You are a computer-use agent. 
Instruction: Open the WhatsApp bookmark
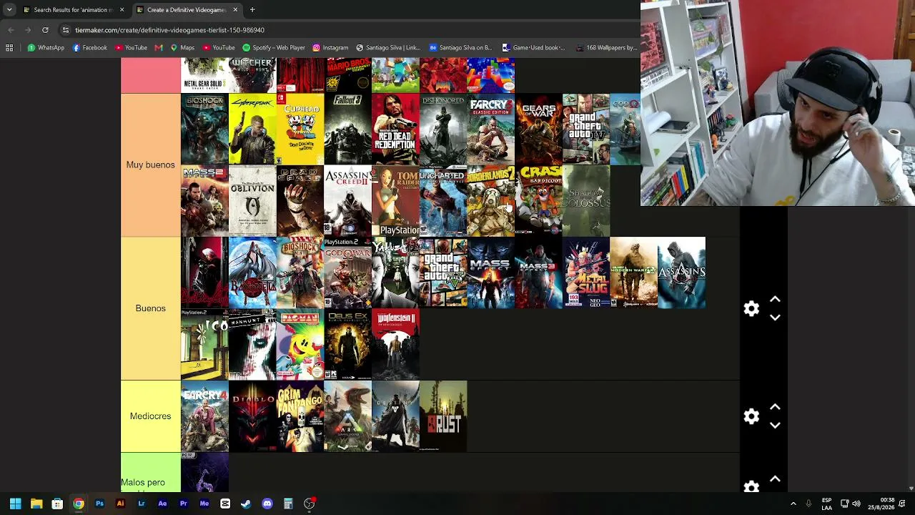46,48
